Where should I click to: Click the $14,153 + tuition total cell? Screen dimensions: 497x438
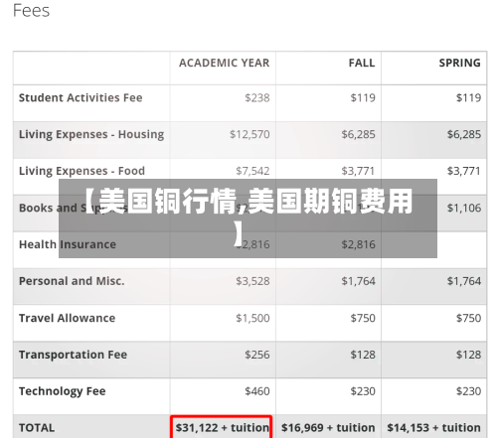pyautogui.click(x=433, y=428)
